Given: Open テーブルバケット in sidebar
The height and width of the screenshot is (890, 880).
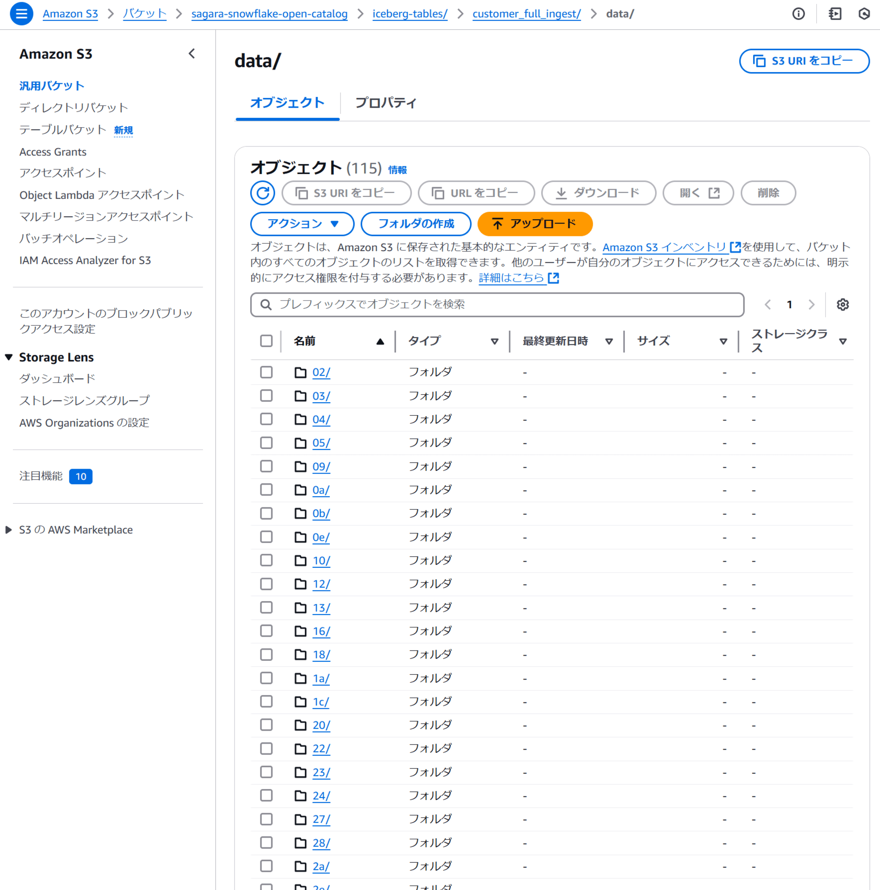Looking at the screenshot, I should [63, 130].
